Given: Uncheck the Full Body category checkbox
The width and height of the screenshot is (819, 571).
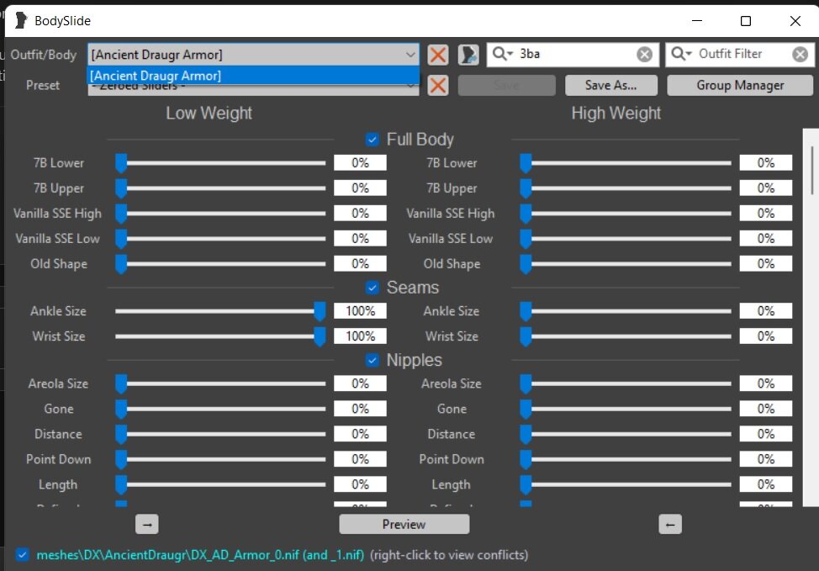Looking at the screenshot, I should 372,140.
